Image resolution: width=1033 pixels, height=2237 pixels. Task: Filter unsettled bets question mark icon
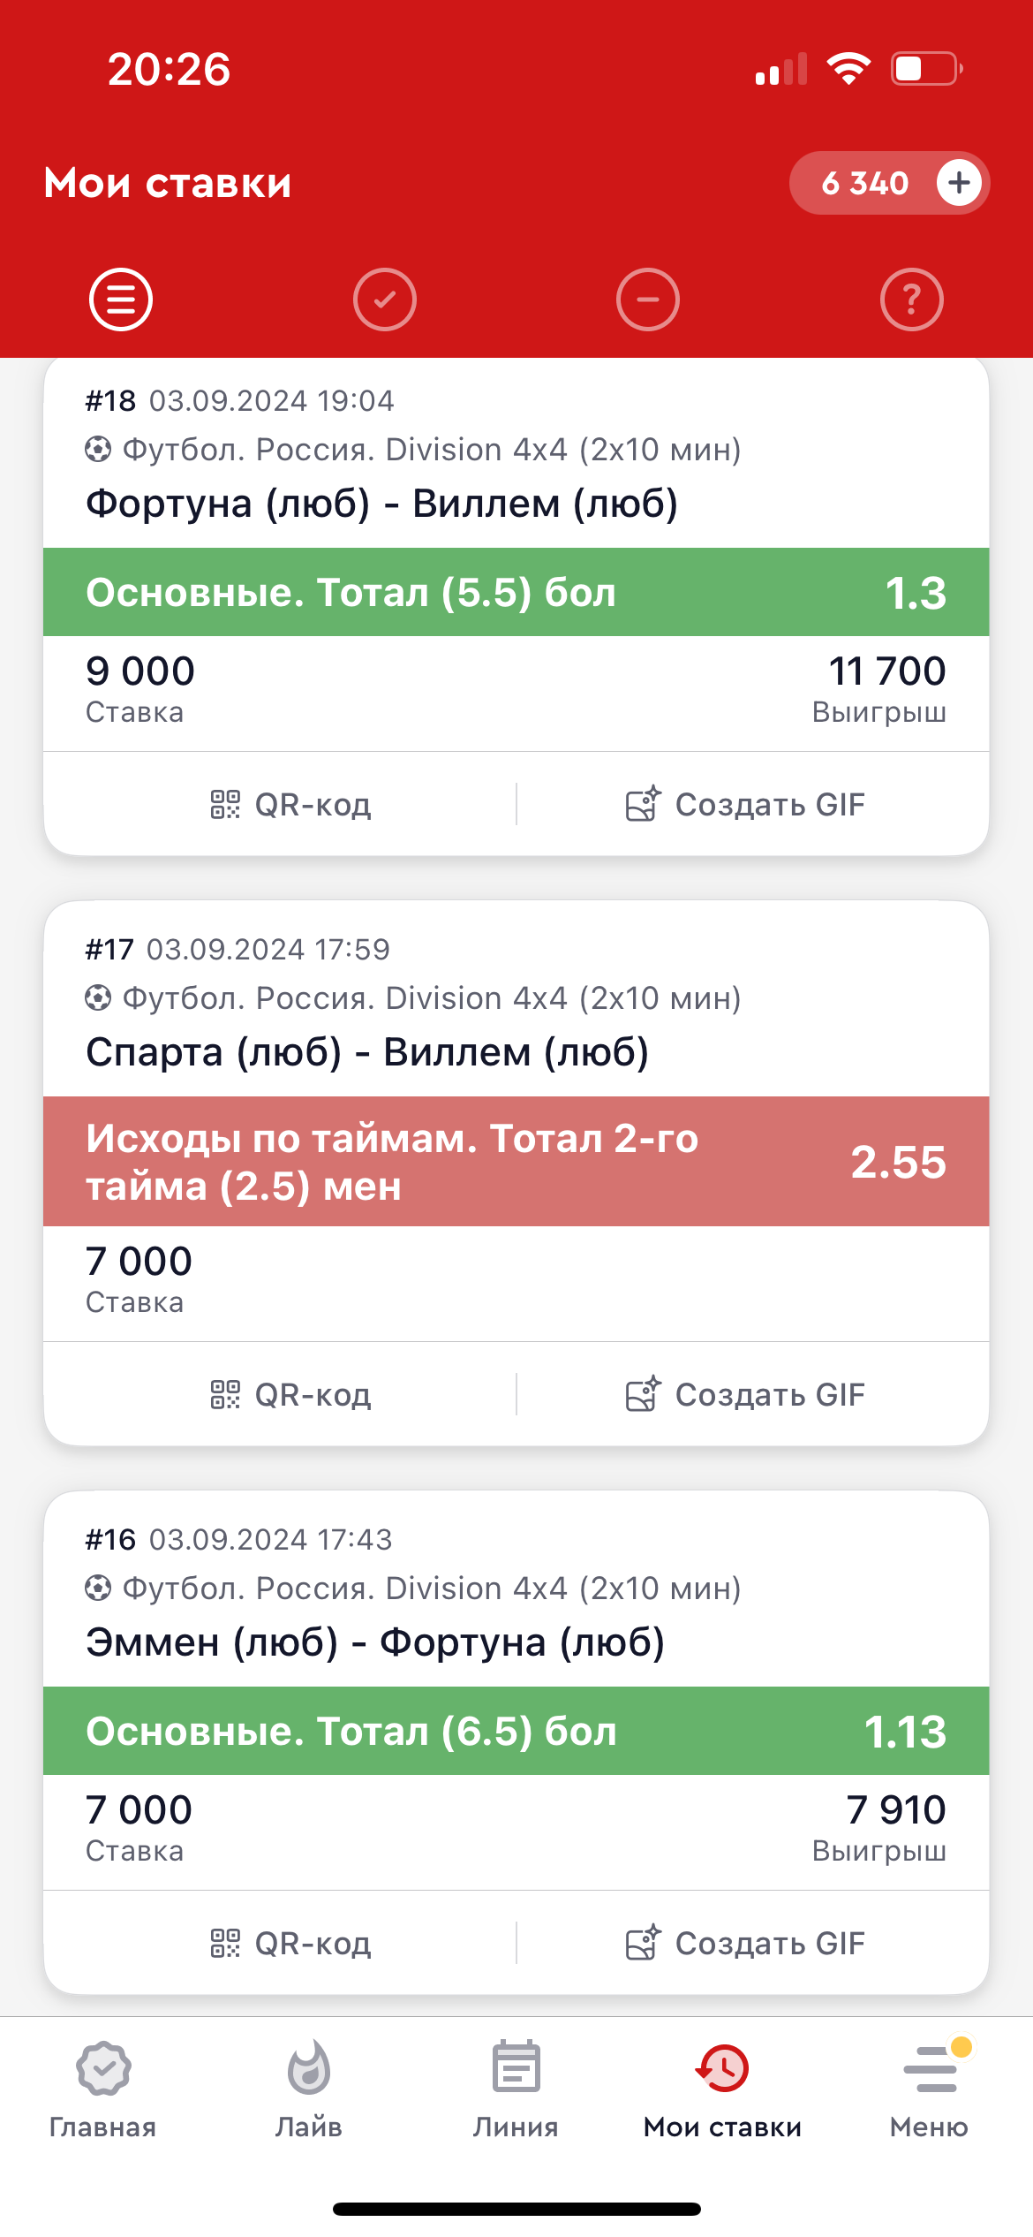(911, 300)
